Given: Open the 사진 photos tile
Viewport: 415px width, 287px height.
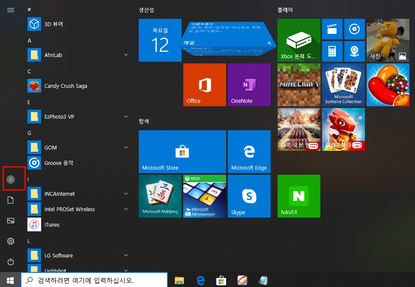Looking at the screenshot, I should 388,40.
